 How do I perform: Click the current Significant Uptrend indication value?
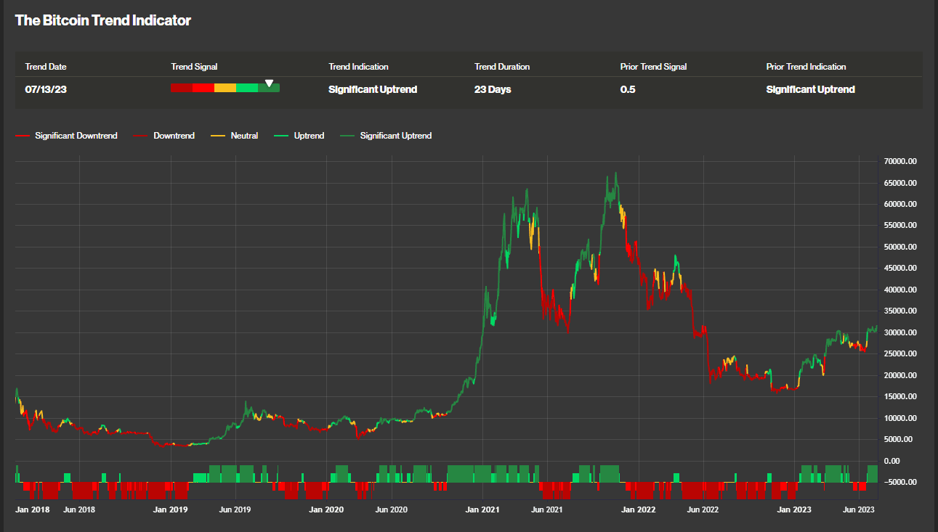(373, 89)
